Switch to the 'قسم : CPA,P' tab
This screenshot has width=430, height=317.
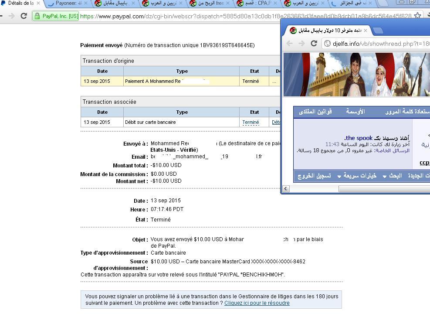tap(258, 3)
